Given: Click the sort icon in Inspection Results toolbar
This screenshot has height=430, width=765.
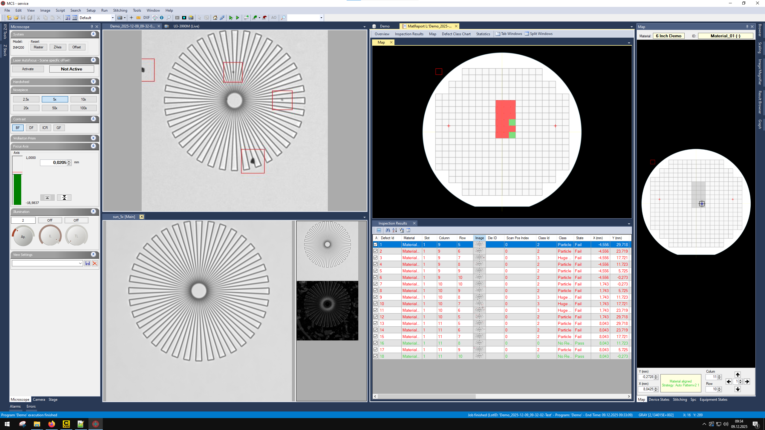Looking at the screenshot, I should click(394, 230).
